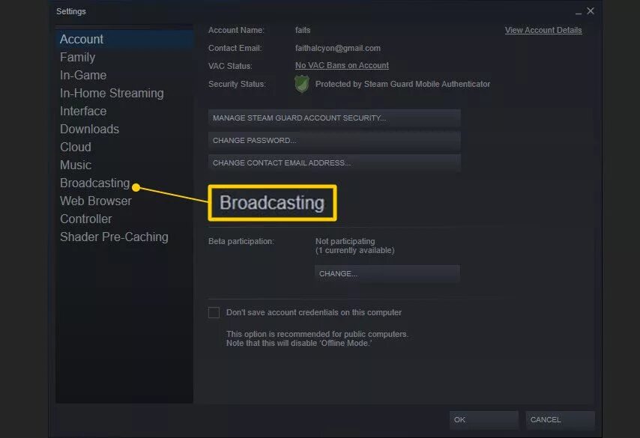The height and width of the screenshot is (438, 640).
Task: Open In-Home Streaming settings
Action: point(112,93)
